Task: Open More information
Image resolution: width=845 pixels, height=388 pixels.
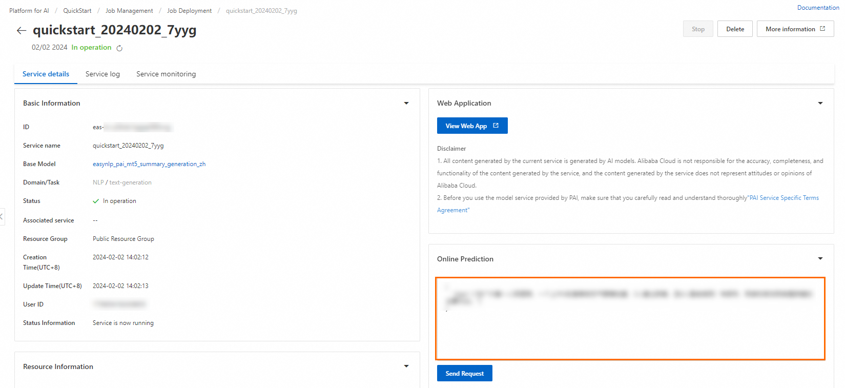Action: [x=795, y=29]
